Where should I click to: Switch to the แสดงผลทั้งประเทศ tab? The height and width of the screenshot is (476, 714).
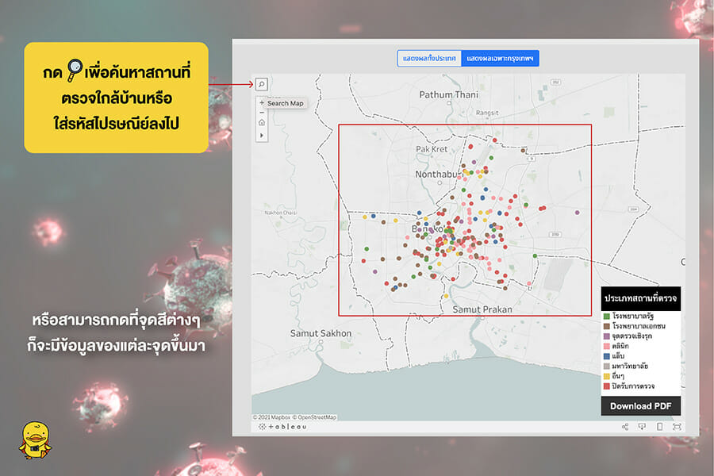point(429,59)
